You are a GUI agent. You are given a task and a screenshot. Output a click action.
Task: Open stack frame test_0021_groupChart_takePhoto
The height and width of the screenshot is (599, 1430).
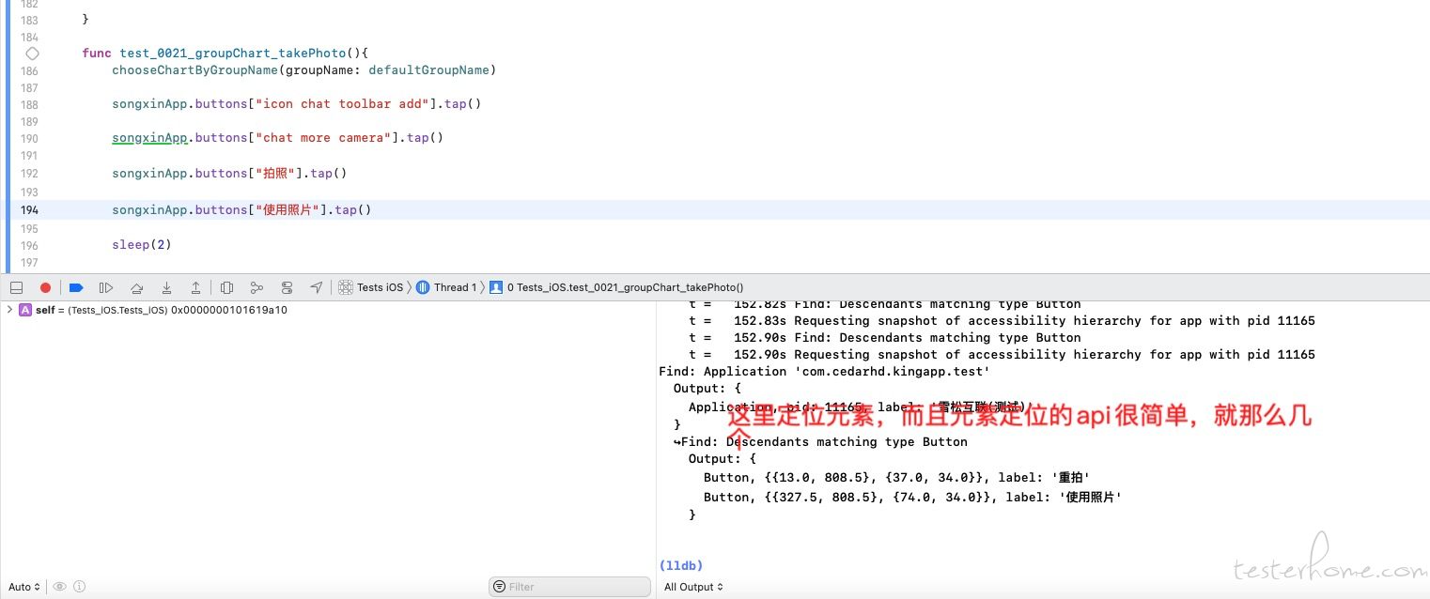point(616,287)
